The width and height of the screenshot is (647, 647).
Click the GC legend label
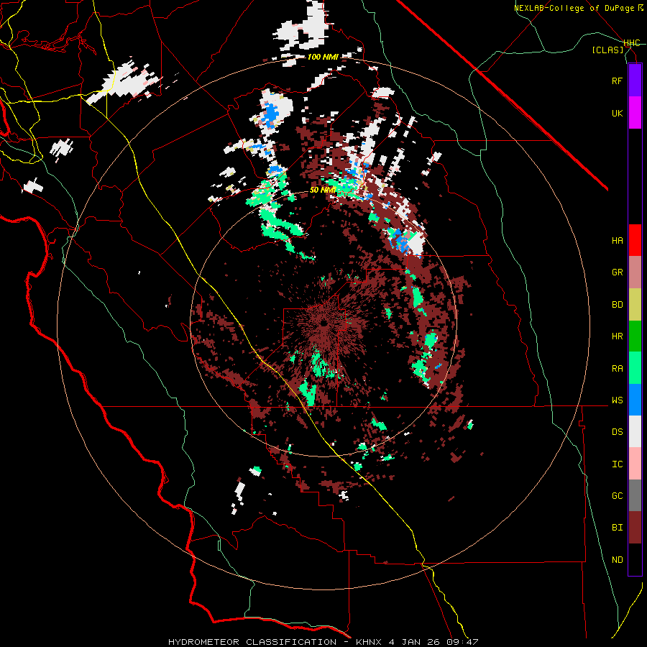coord(617,496)
